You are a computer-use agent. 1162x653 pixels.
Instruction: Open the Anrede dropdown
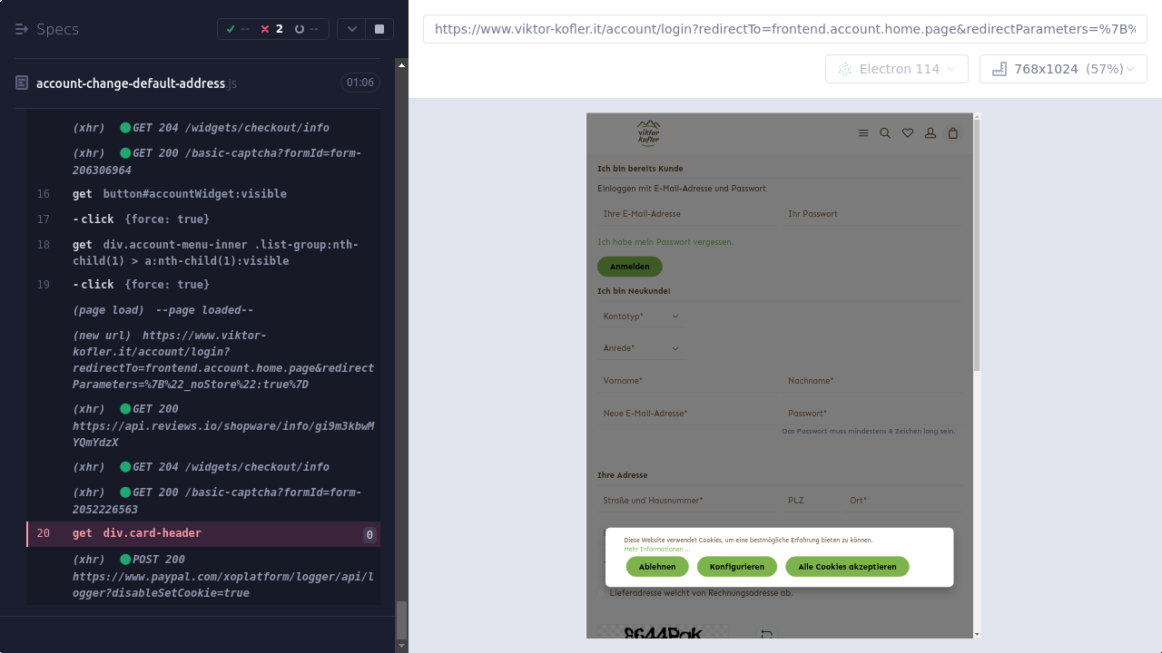641,348
